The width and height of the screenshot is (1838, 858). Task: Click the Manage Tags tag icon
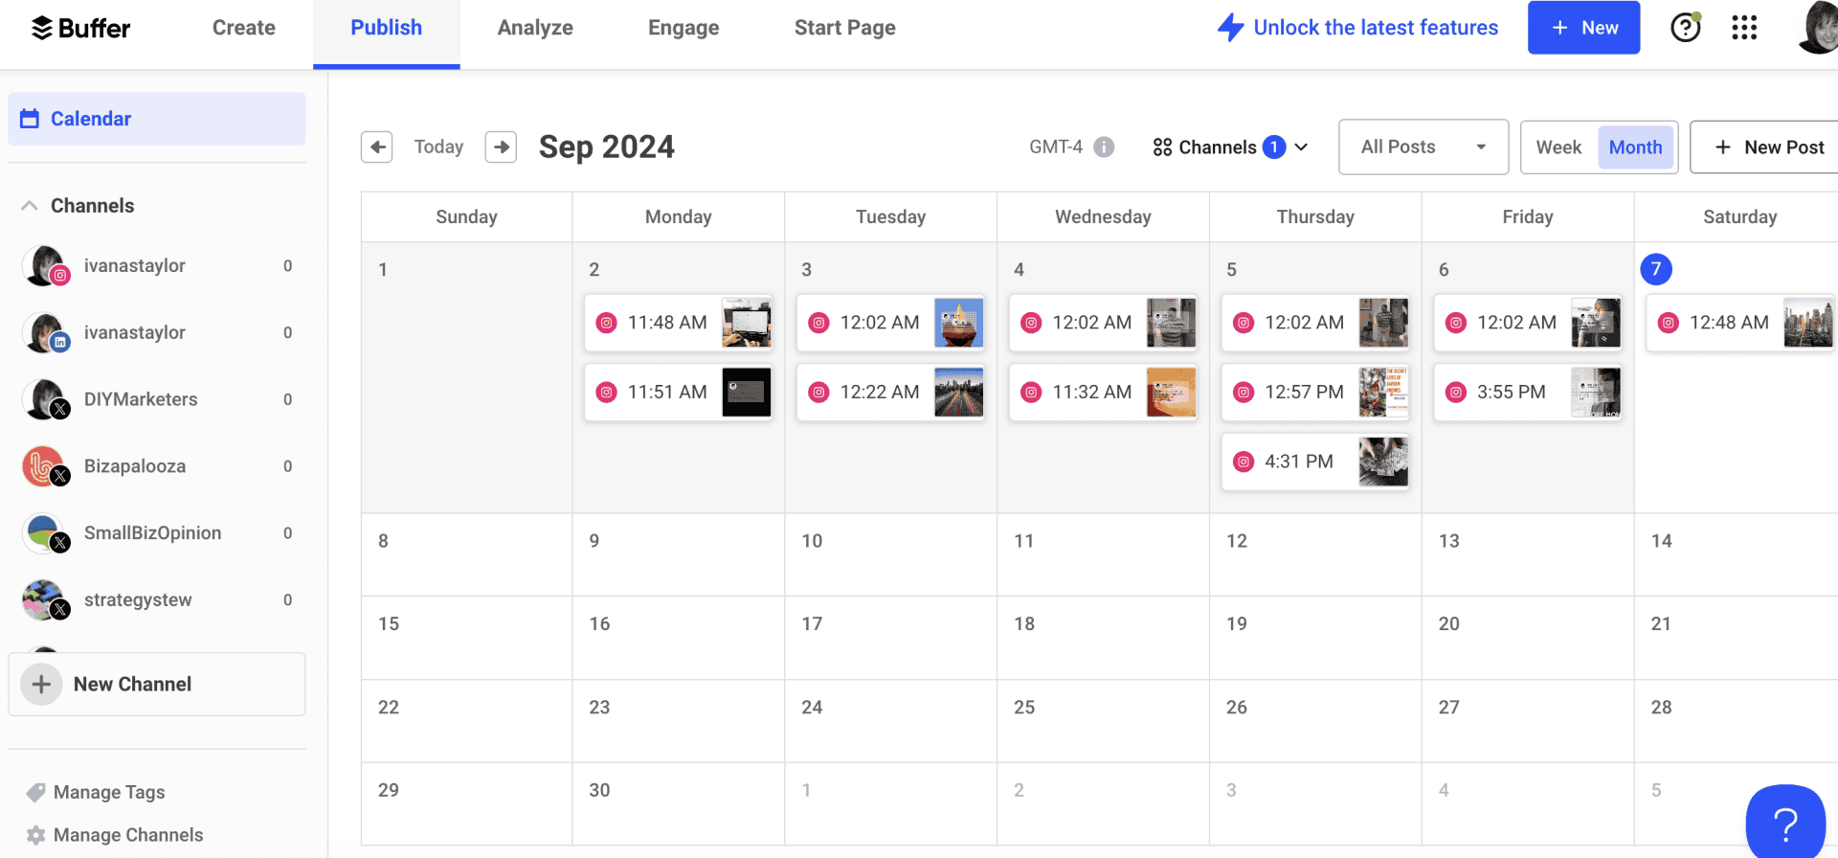37,791
